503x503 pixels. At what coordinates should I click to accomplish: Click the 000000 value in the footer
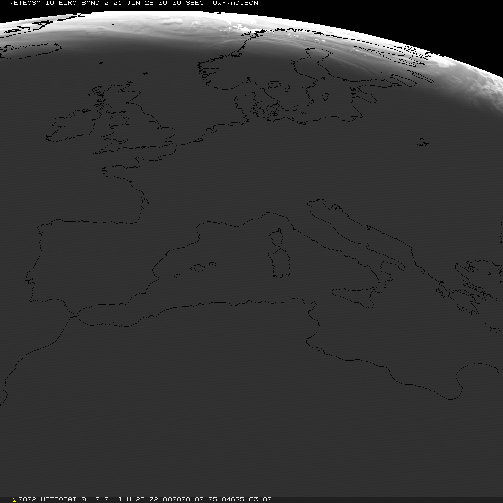(x=177, y=499)
